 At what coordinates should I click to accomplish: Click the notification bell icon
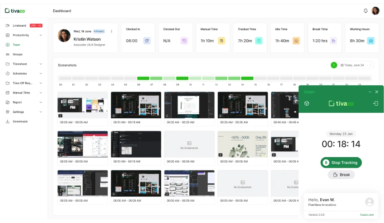tap(365, 11)
